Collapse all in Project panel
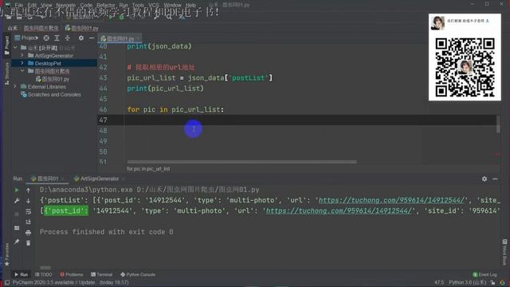The width and height of the screenshot is (510, 287). [x=67, y=38]
